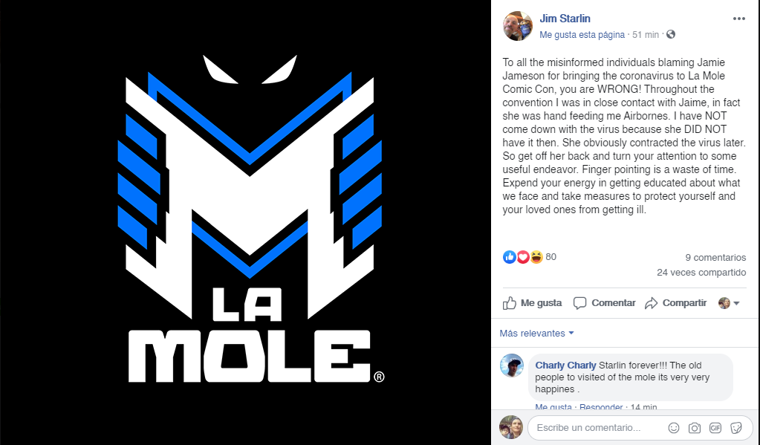
Task: Attach a photo with camera icon
Action: pyautogui.click(x=695, y=428)
